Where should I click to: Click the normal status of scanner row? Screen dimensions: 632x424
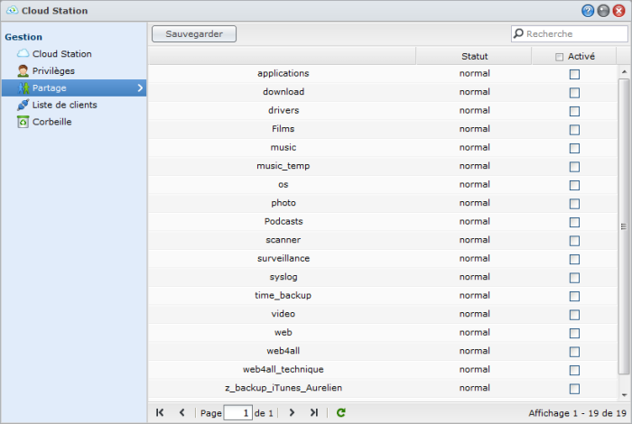coord(474,240)
